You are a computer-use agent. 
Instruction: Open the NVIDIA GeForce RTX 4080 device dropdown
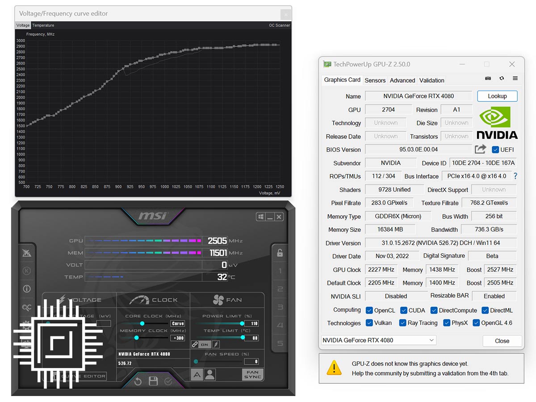378,340
